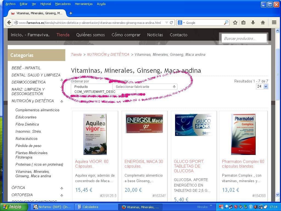Viewport: 281px width, 211px height.
Task: Open Edulcorantes subcategory
Action: [x=26, y=117]
